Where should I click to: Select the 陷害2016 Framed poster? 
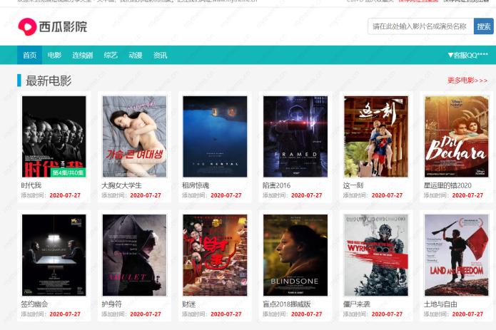tap(295, 136)
